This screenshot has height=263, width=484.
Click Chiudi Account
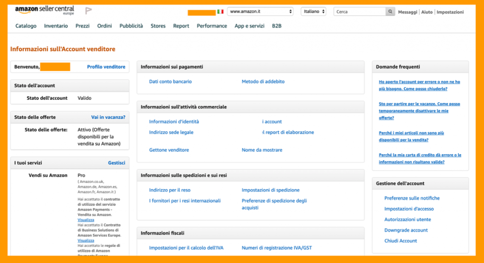click(x=401, y=241)
